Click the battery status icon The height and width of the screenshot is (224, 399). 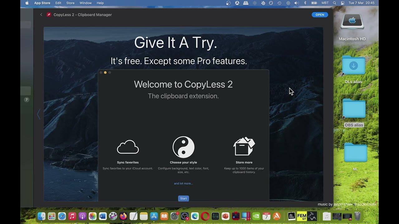(x=314, y=3)
